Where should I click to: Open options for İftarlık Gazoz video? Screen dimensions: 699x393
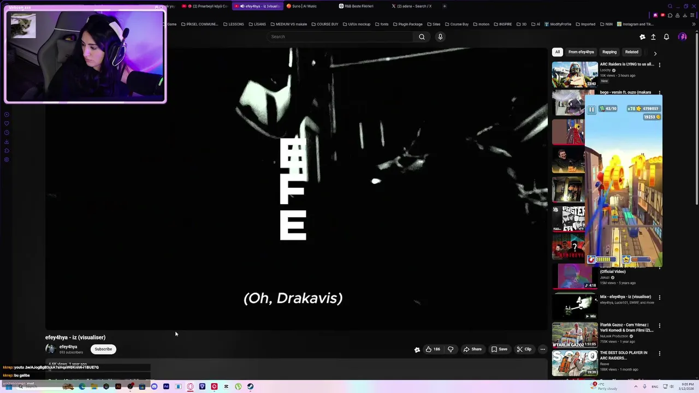click(659, 325)
